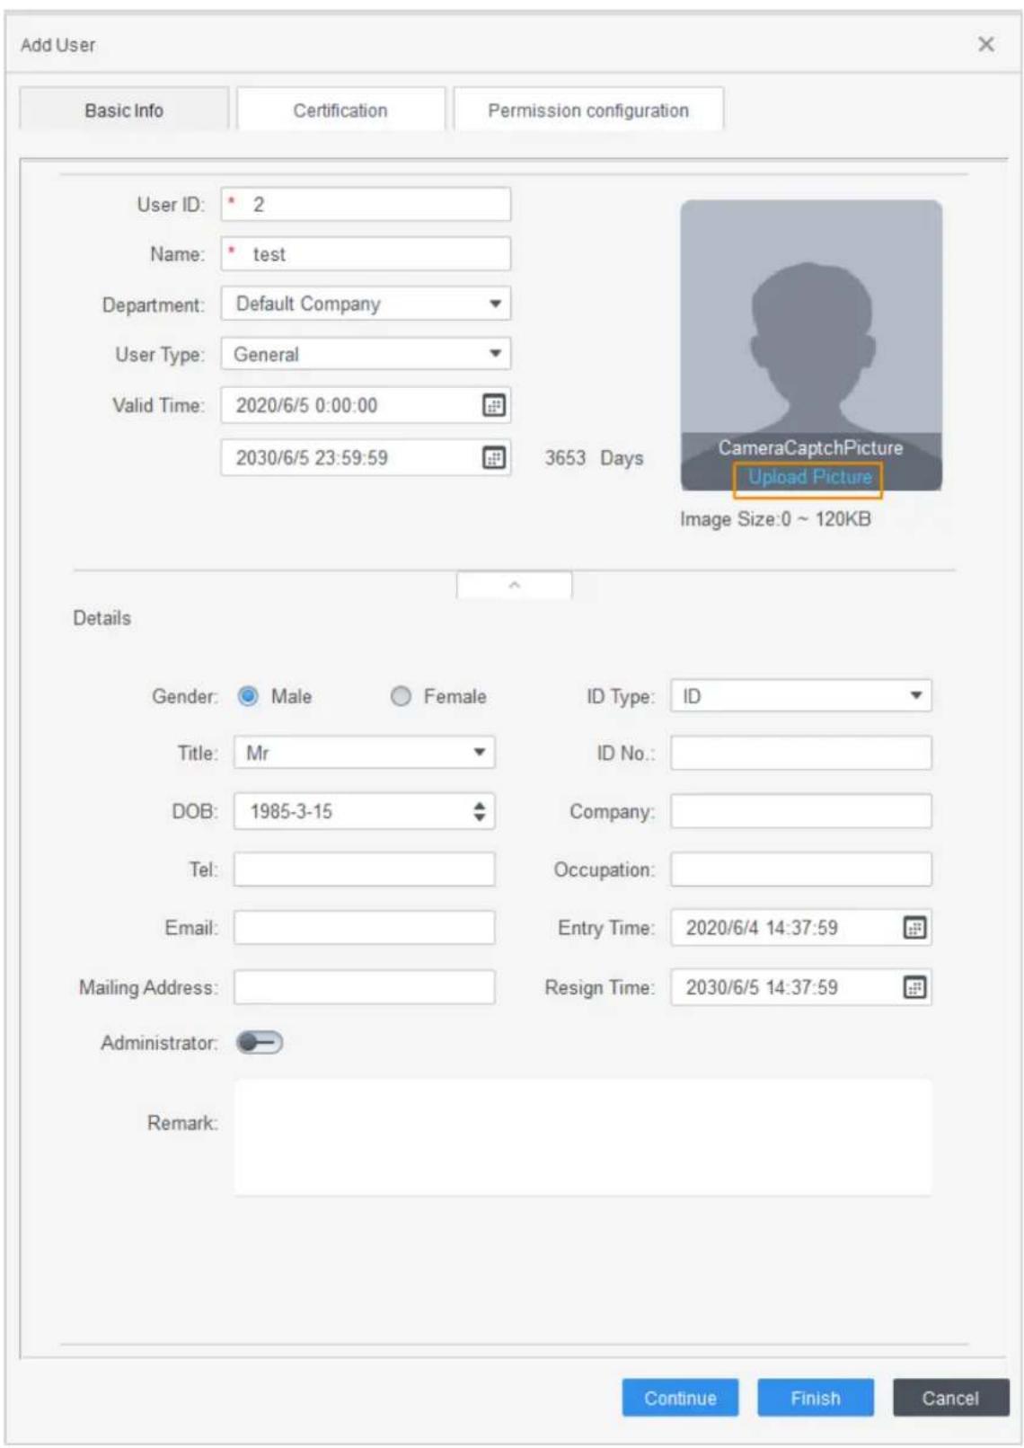Click the Valid Time end value 2030/6/5 23:59:59

312,458
